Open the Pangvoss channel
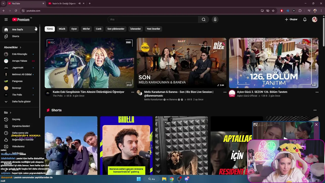 click(20, 81)
